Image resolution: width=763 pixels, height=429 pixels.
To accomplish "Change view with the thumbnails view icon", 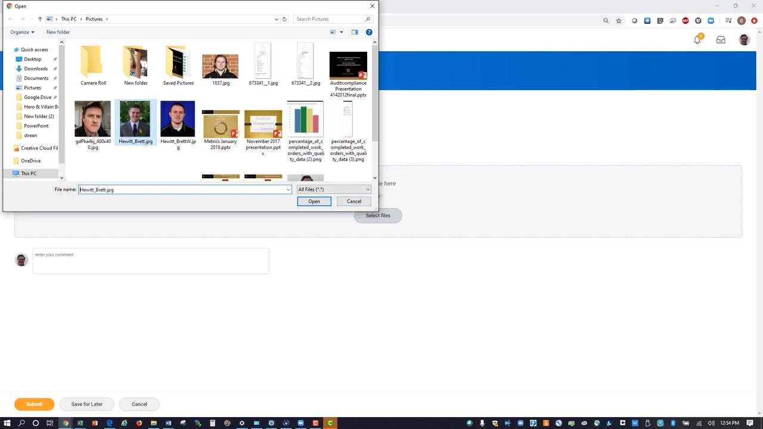I will [333, 32].
